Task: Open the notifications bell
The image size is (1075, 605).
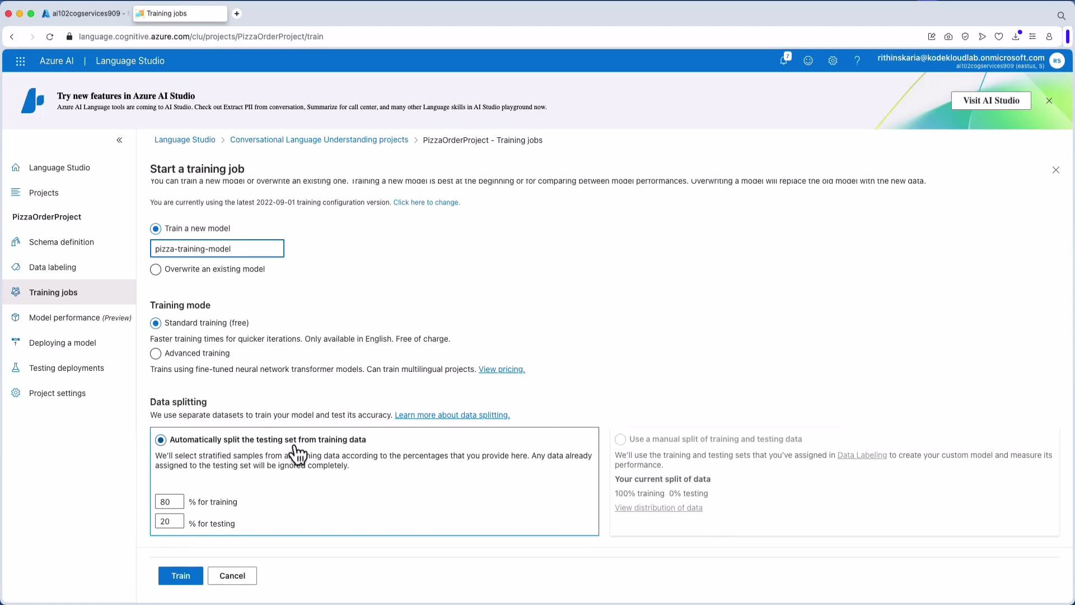Action: (784, 61)
